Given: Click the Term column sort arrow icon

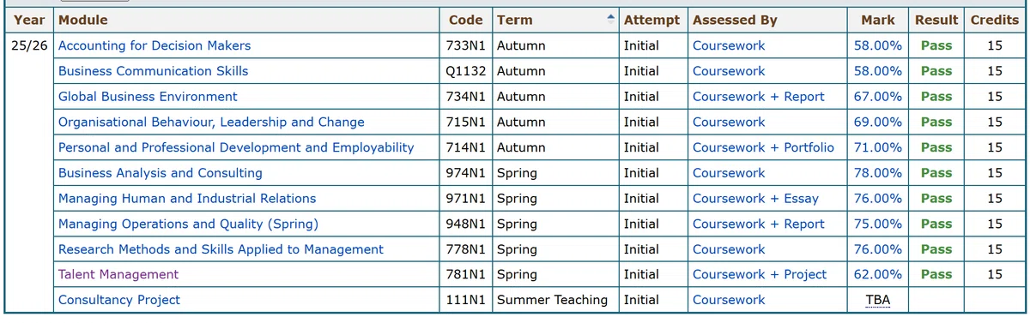Looking at the screenshot, I should click(x=609, y=16).
